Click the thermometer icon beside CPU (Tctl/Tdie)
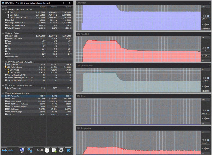 point(6,65)
